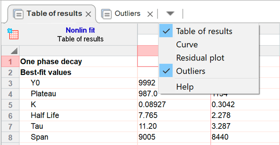Open the tab list dropdown arrow
Viewport: 280px width, 145px height.
point(170,14)
